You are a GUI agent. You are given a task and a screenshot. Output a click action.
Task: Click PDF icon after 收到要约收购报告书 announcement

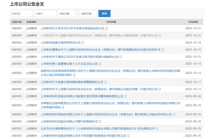click(x=128, y=136)
